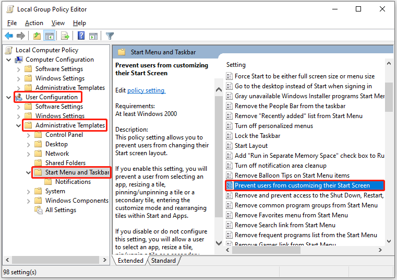Click settings list vertical scrollbar thumb
Image resolution: width=397 pixels, height=280 pixels.
click(389, 97)
